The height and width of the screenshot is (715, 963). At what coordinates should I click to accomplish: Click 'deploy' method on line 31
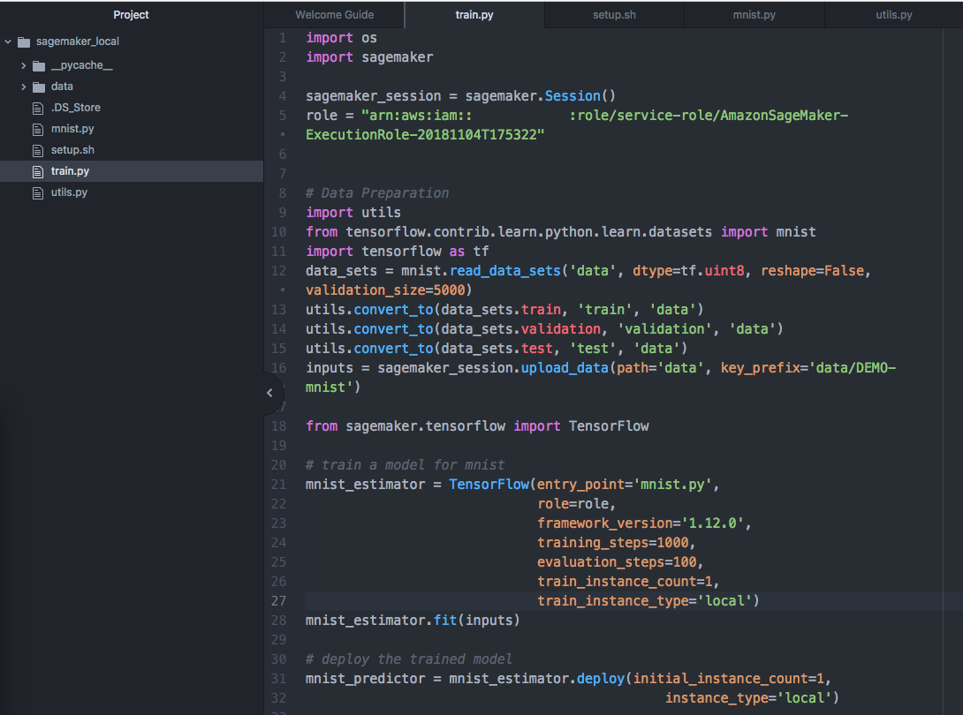click(x=601, y=679)
